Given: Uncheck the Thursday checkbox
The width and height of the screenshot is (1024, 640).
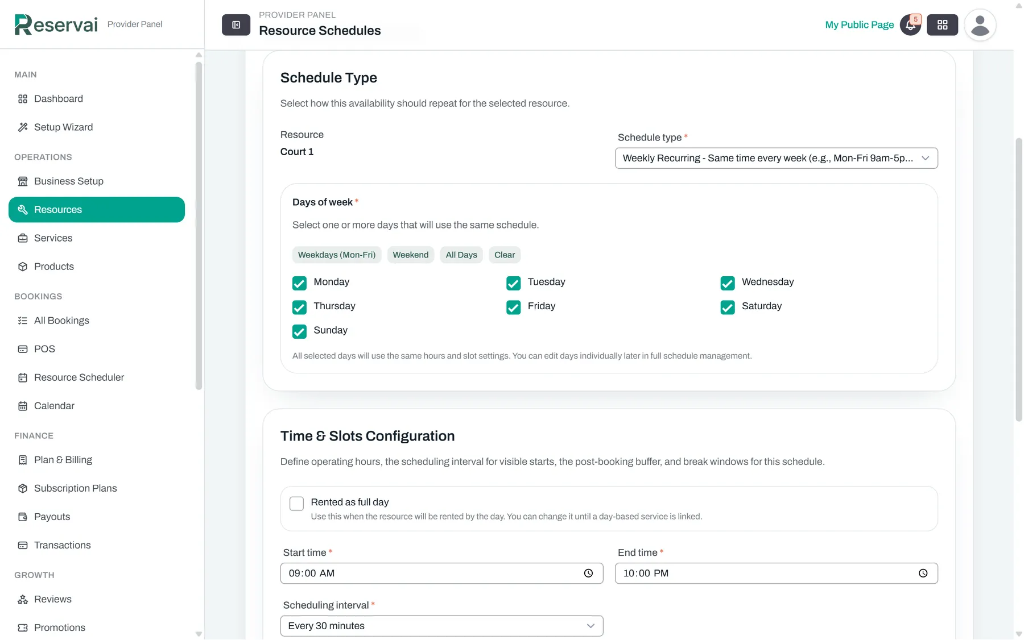Looking at the screenshot, I should tap(299, 307).
